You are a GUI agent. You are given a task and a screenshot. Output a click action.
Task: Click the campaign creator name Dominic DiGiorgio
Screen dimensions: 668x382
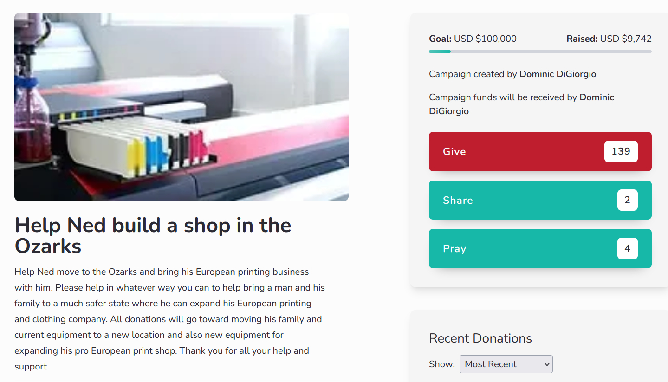(x=558, y=74)
